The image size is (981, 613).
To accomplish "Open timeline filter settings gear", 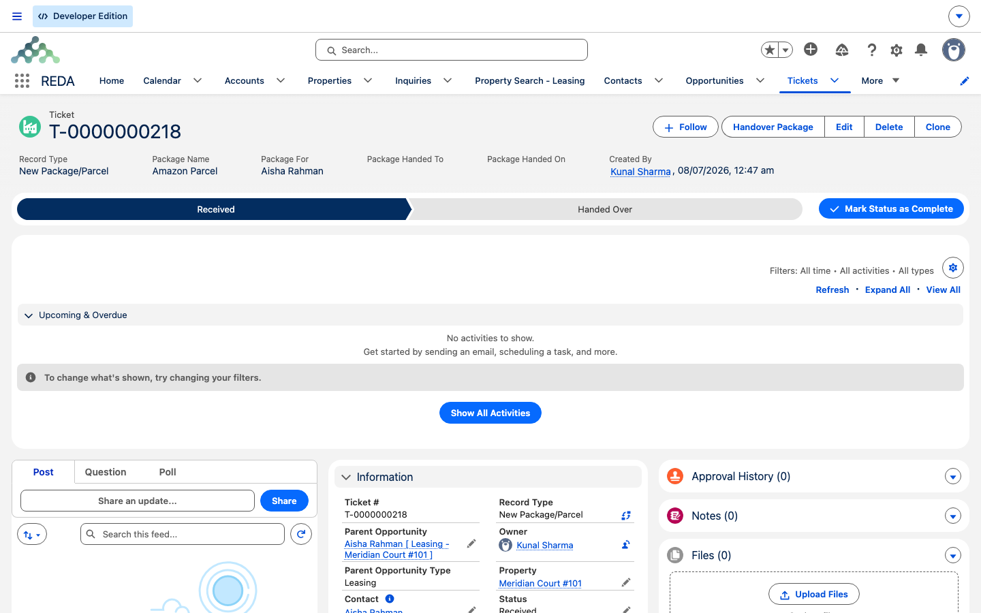I will (953, 268).
